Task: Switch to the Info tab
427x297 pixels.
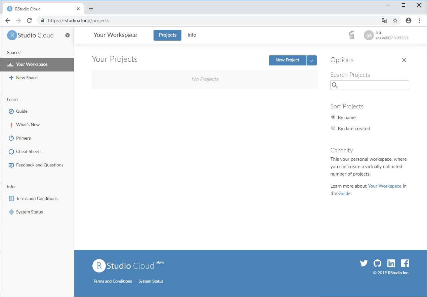Action: [x=192, y=35]
